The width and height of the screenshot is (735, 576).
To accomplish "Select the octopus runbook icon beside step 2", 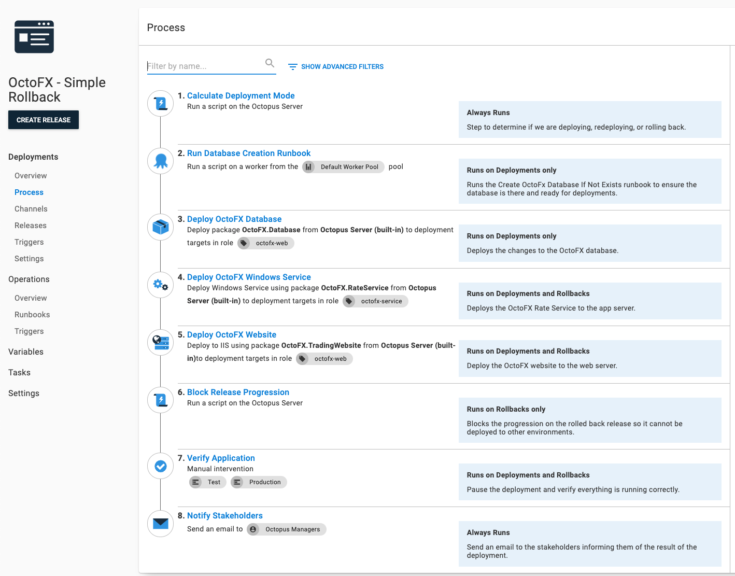I will coord(160,161).
